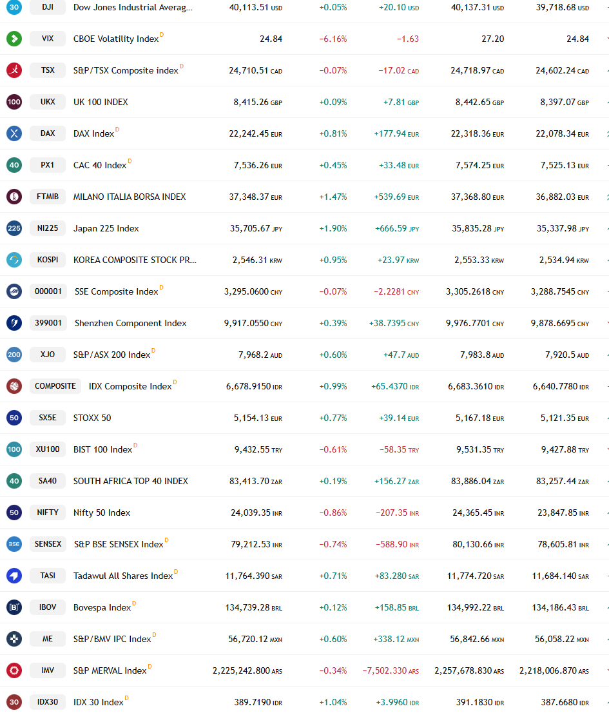Click the IDX30 logo icon
Screen dimensions: 609x713
tap(14, 702)
